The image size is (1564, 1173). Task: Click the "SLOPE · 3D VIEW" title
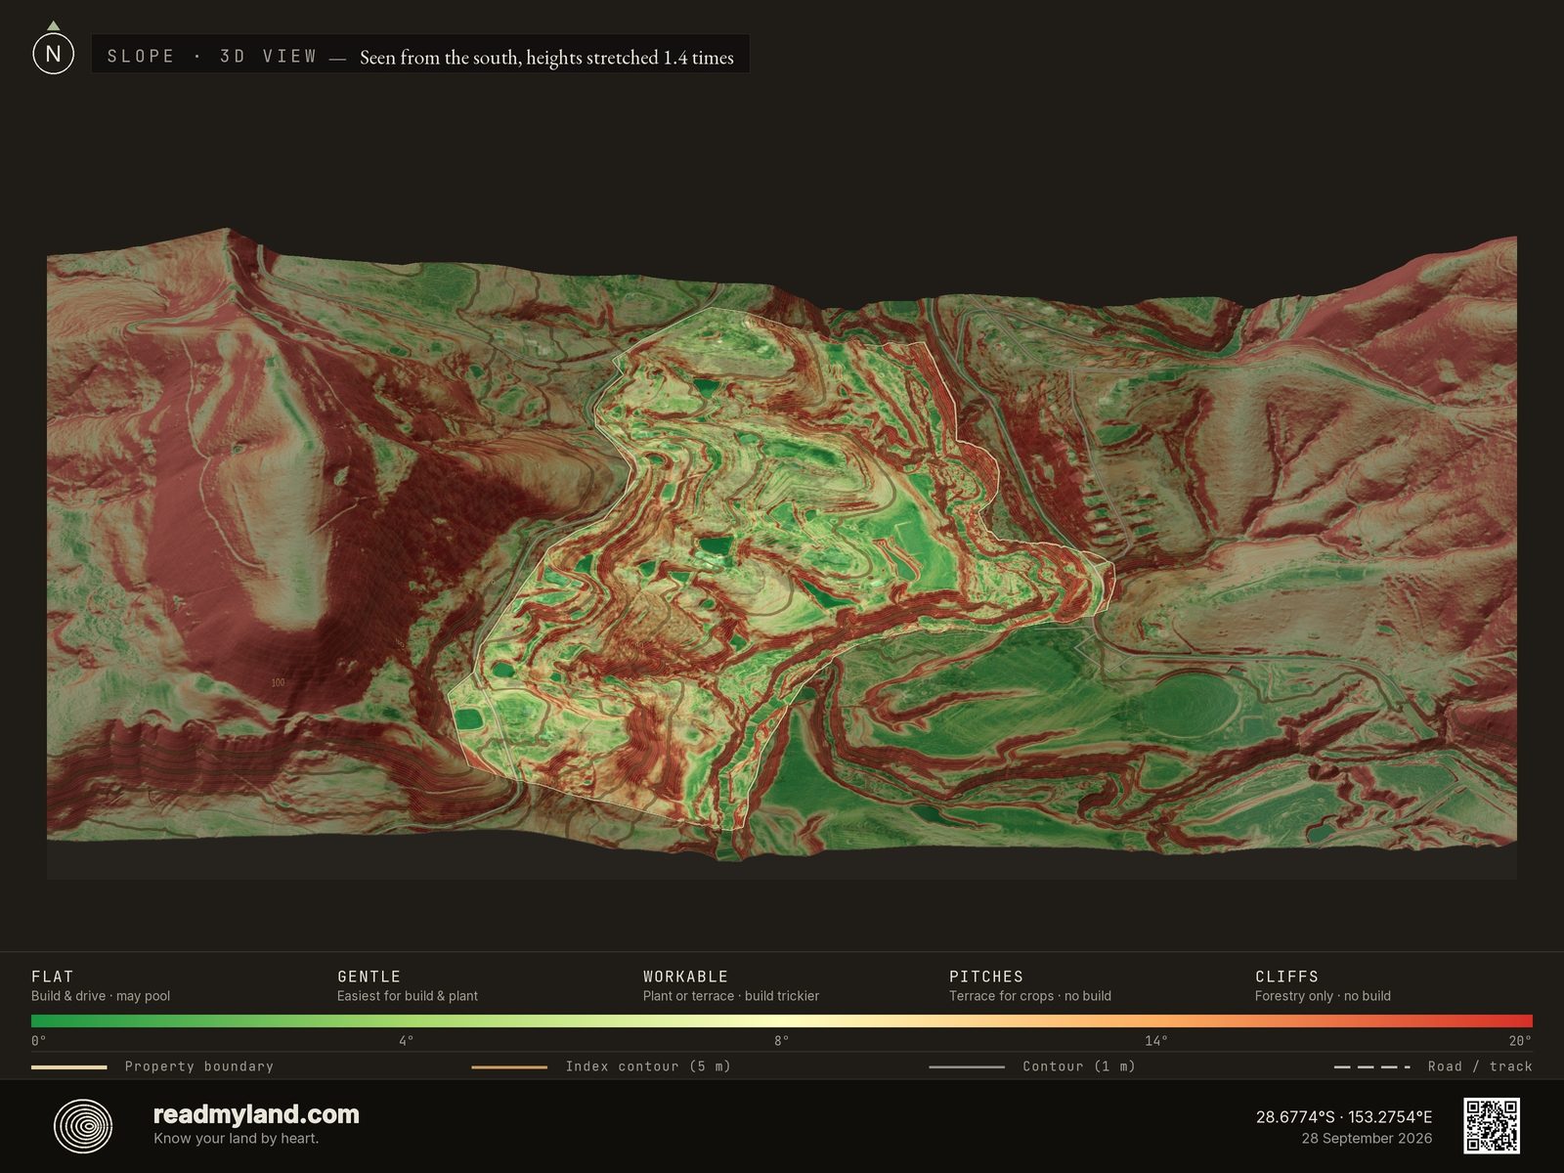click(212, 57)
